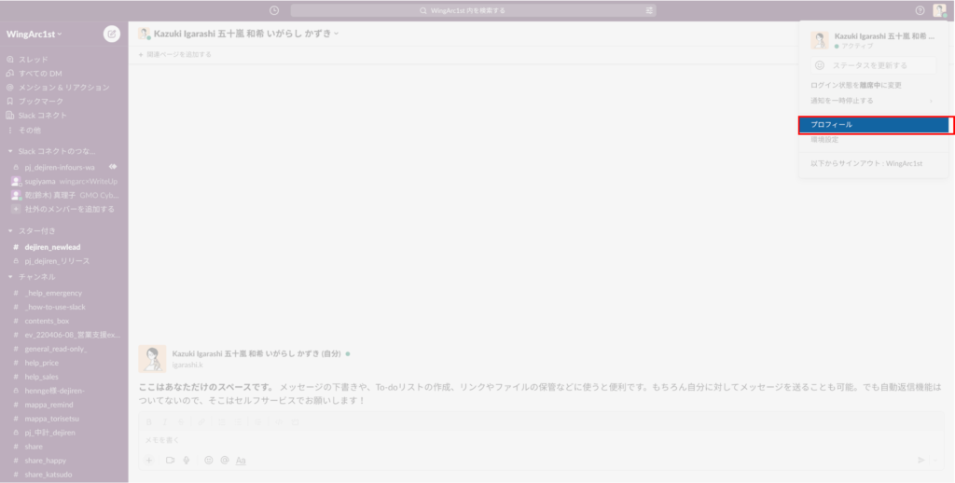Screen dimensions: 955x483
Task: Click the plus attachment icon in composer
Action: (x=148, y=460)
